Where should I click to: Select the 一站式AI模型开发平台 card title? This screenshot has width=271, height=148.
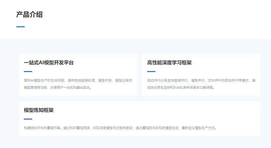[x=49, y=63]
